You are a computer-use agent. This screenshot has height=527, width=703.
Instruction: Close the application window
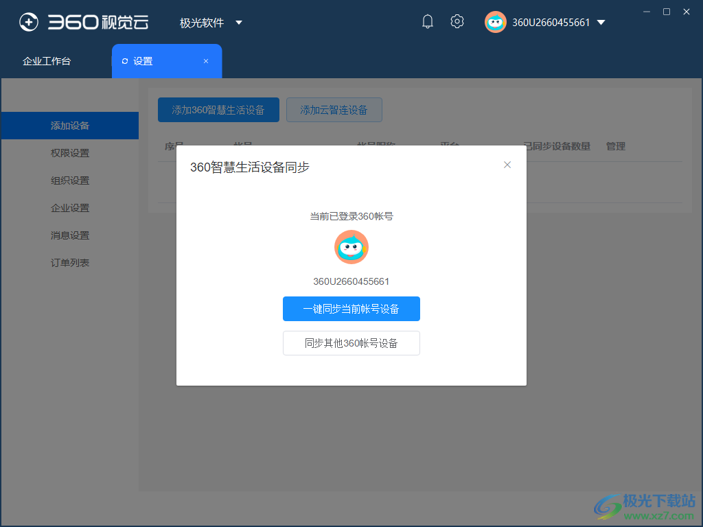(687, 12)
